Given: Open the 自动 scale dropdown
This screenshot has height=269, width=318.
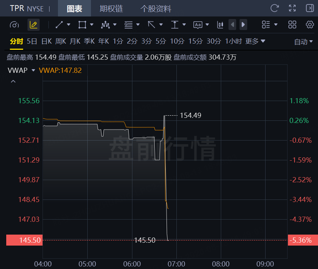Looking at the screenshot, I should (x=303, y=42).
